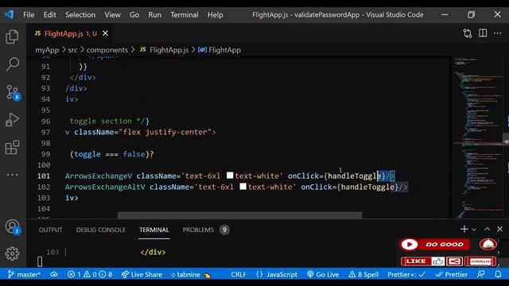Switch to the OUTPUT panel tab

[50, 230]
